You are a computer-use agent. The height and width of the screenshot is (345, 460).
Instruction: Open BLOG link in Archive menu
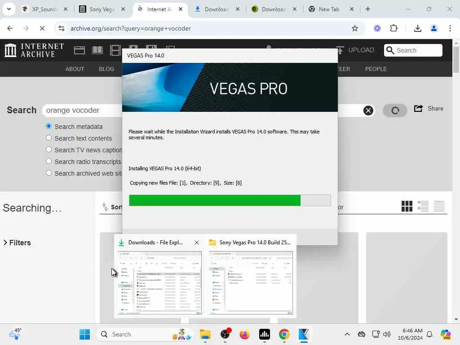click(x=106, y=69)
